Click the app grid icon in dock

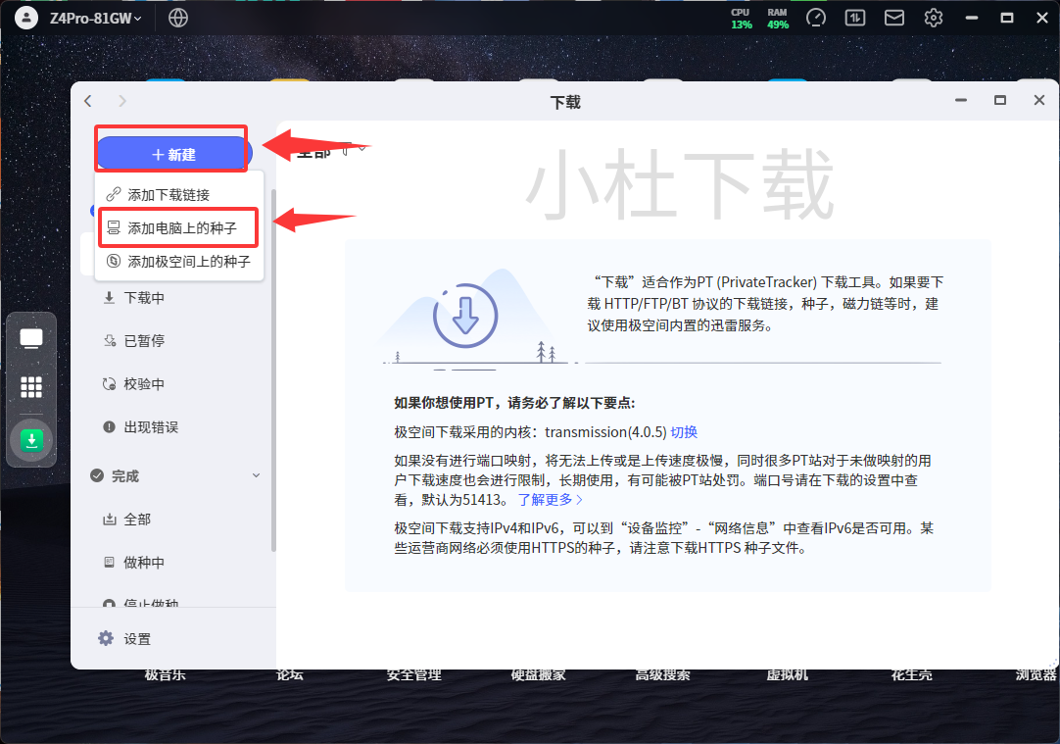click(31, 387)
